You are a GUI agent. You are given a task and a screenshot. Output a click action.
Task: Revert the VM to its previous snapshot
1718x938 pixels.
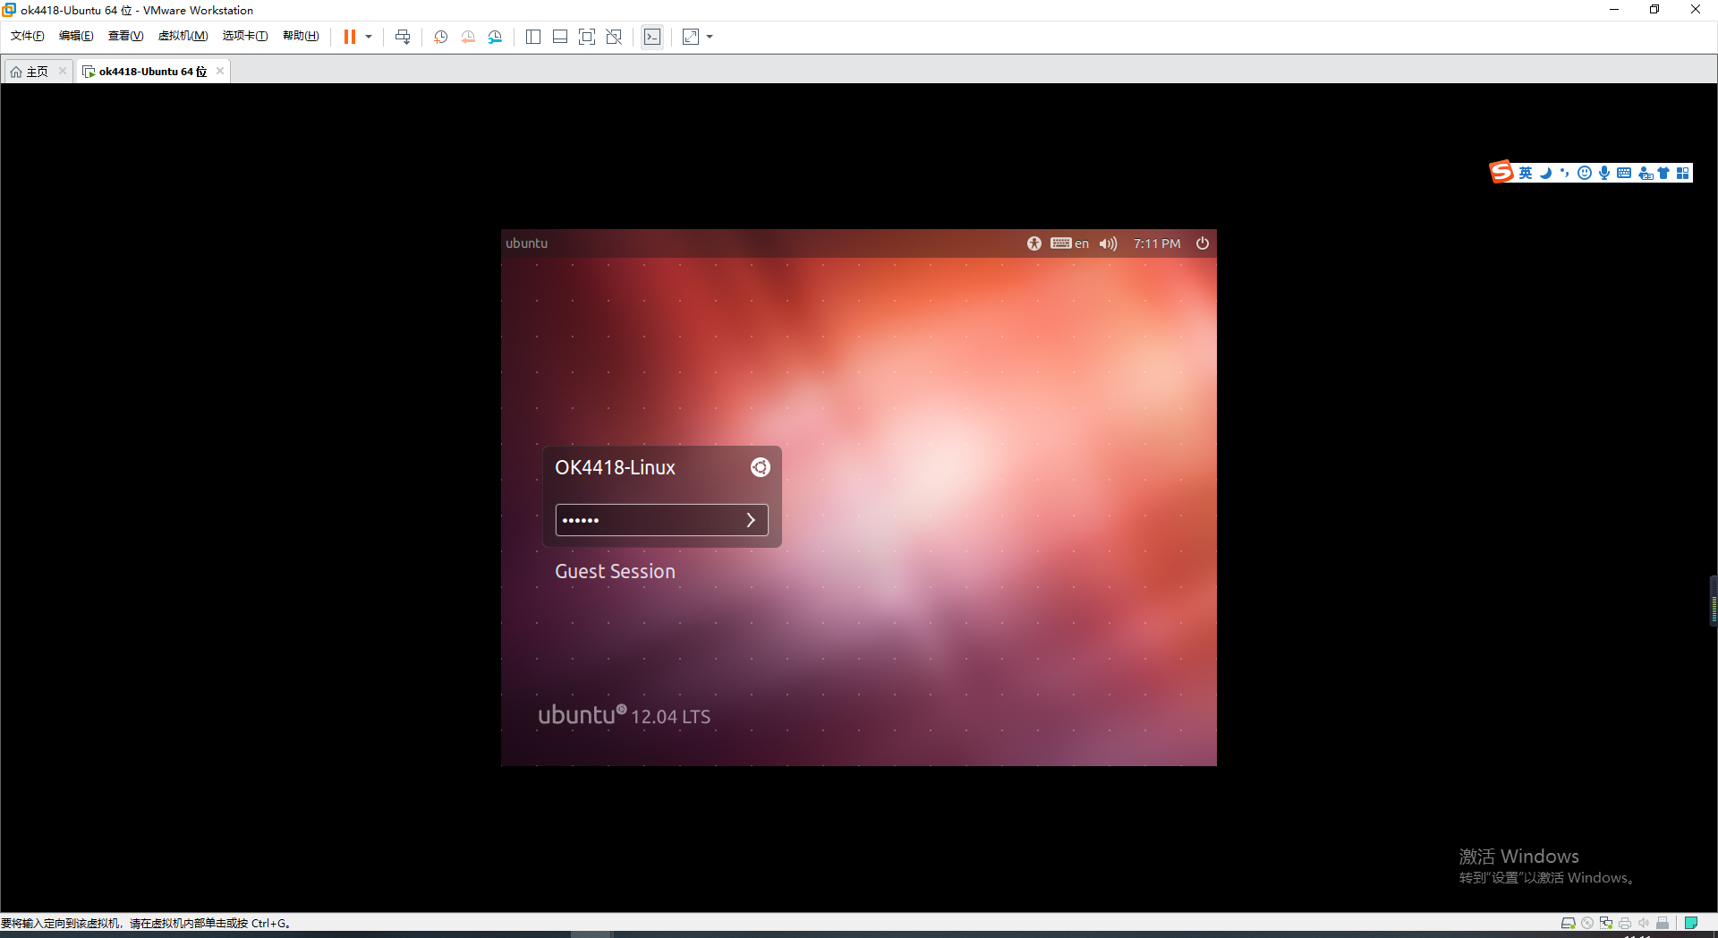(468, 37)
